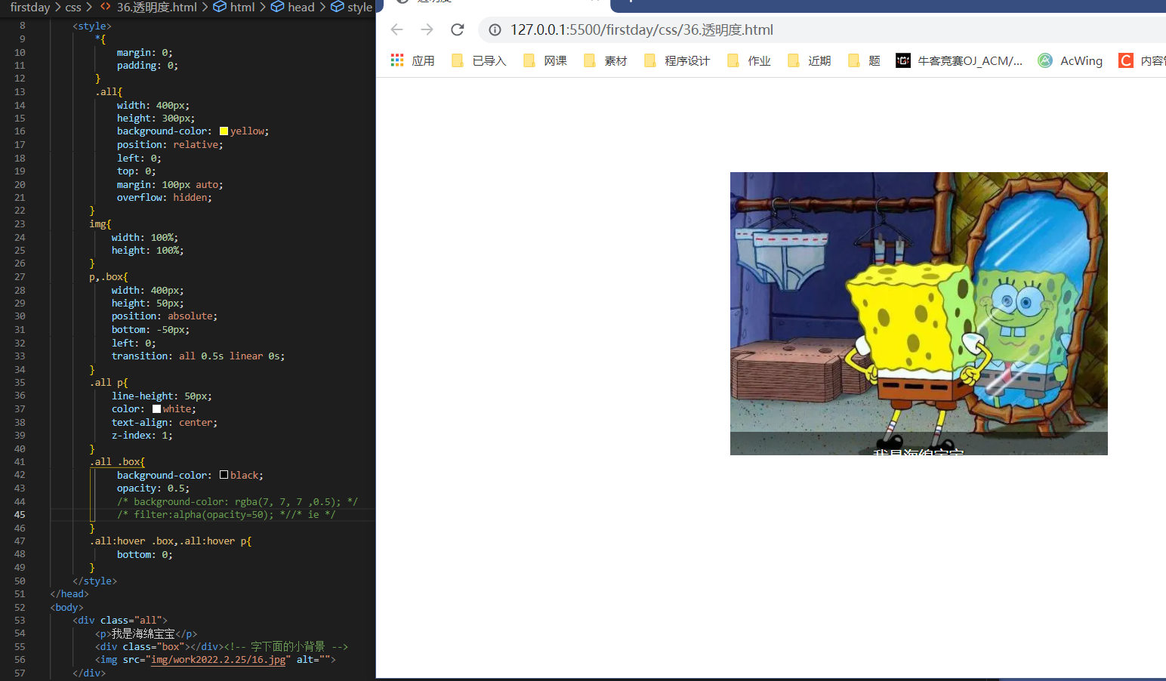Click the <body> tag line

67,608
